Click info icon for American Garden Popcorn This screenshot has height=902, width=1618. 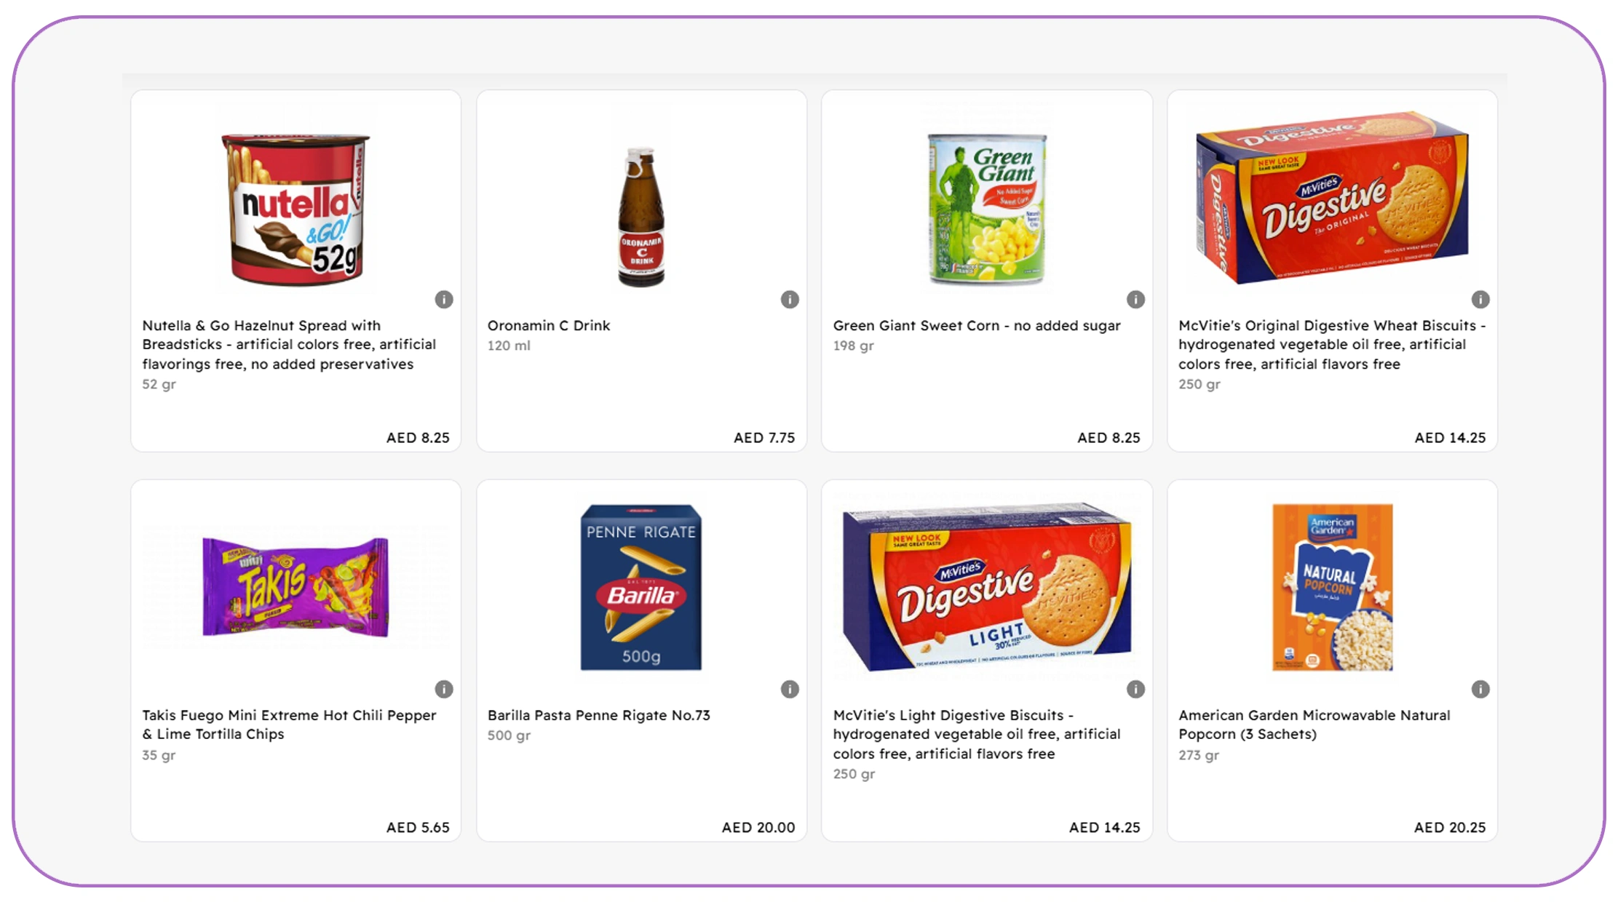click(x=1480, y=689)
